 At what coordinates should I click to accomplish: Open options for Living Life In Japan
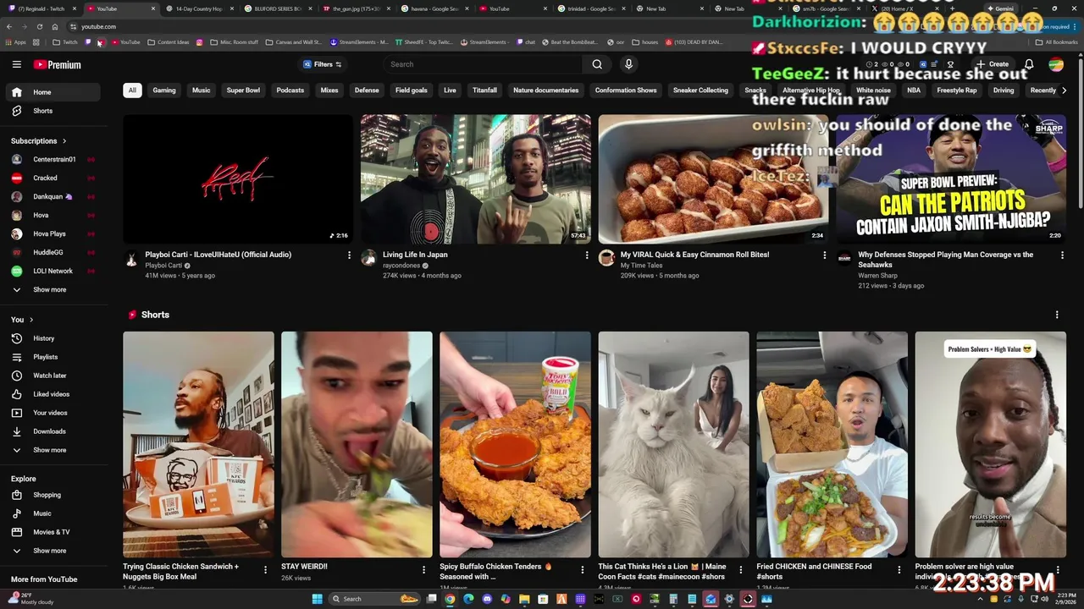(x=587, y=255)
